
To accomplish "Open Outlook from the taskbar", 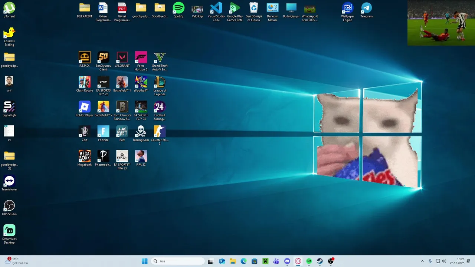I will [x=222, y=261].
